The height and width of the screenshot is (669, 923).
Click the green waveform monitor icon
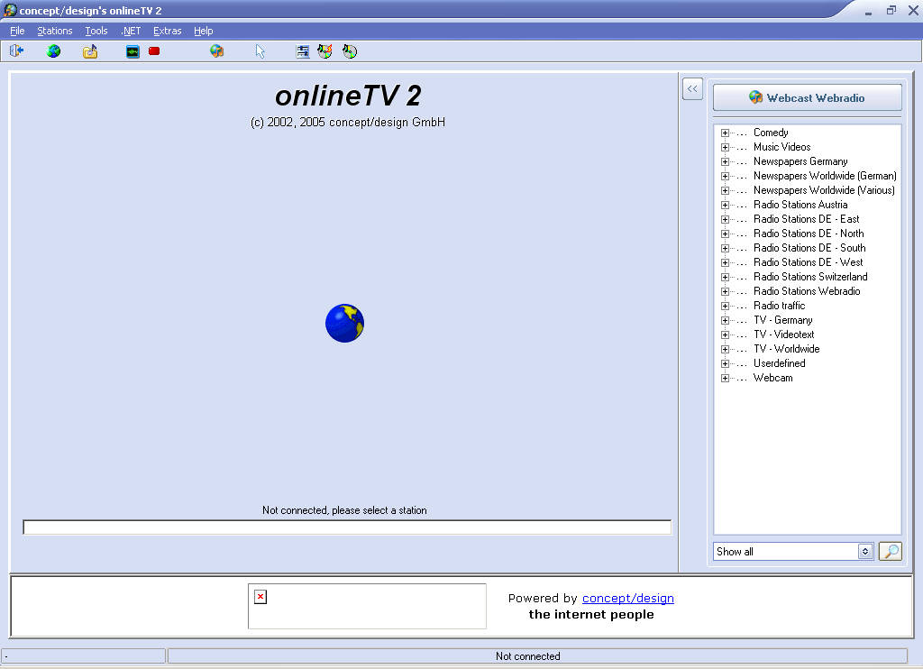pos(133,51)
